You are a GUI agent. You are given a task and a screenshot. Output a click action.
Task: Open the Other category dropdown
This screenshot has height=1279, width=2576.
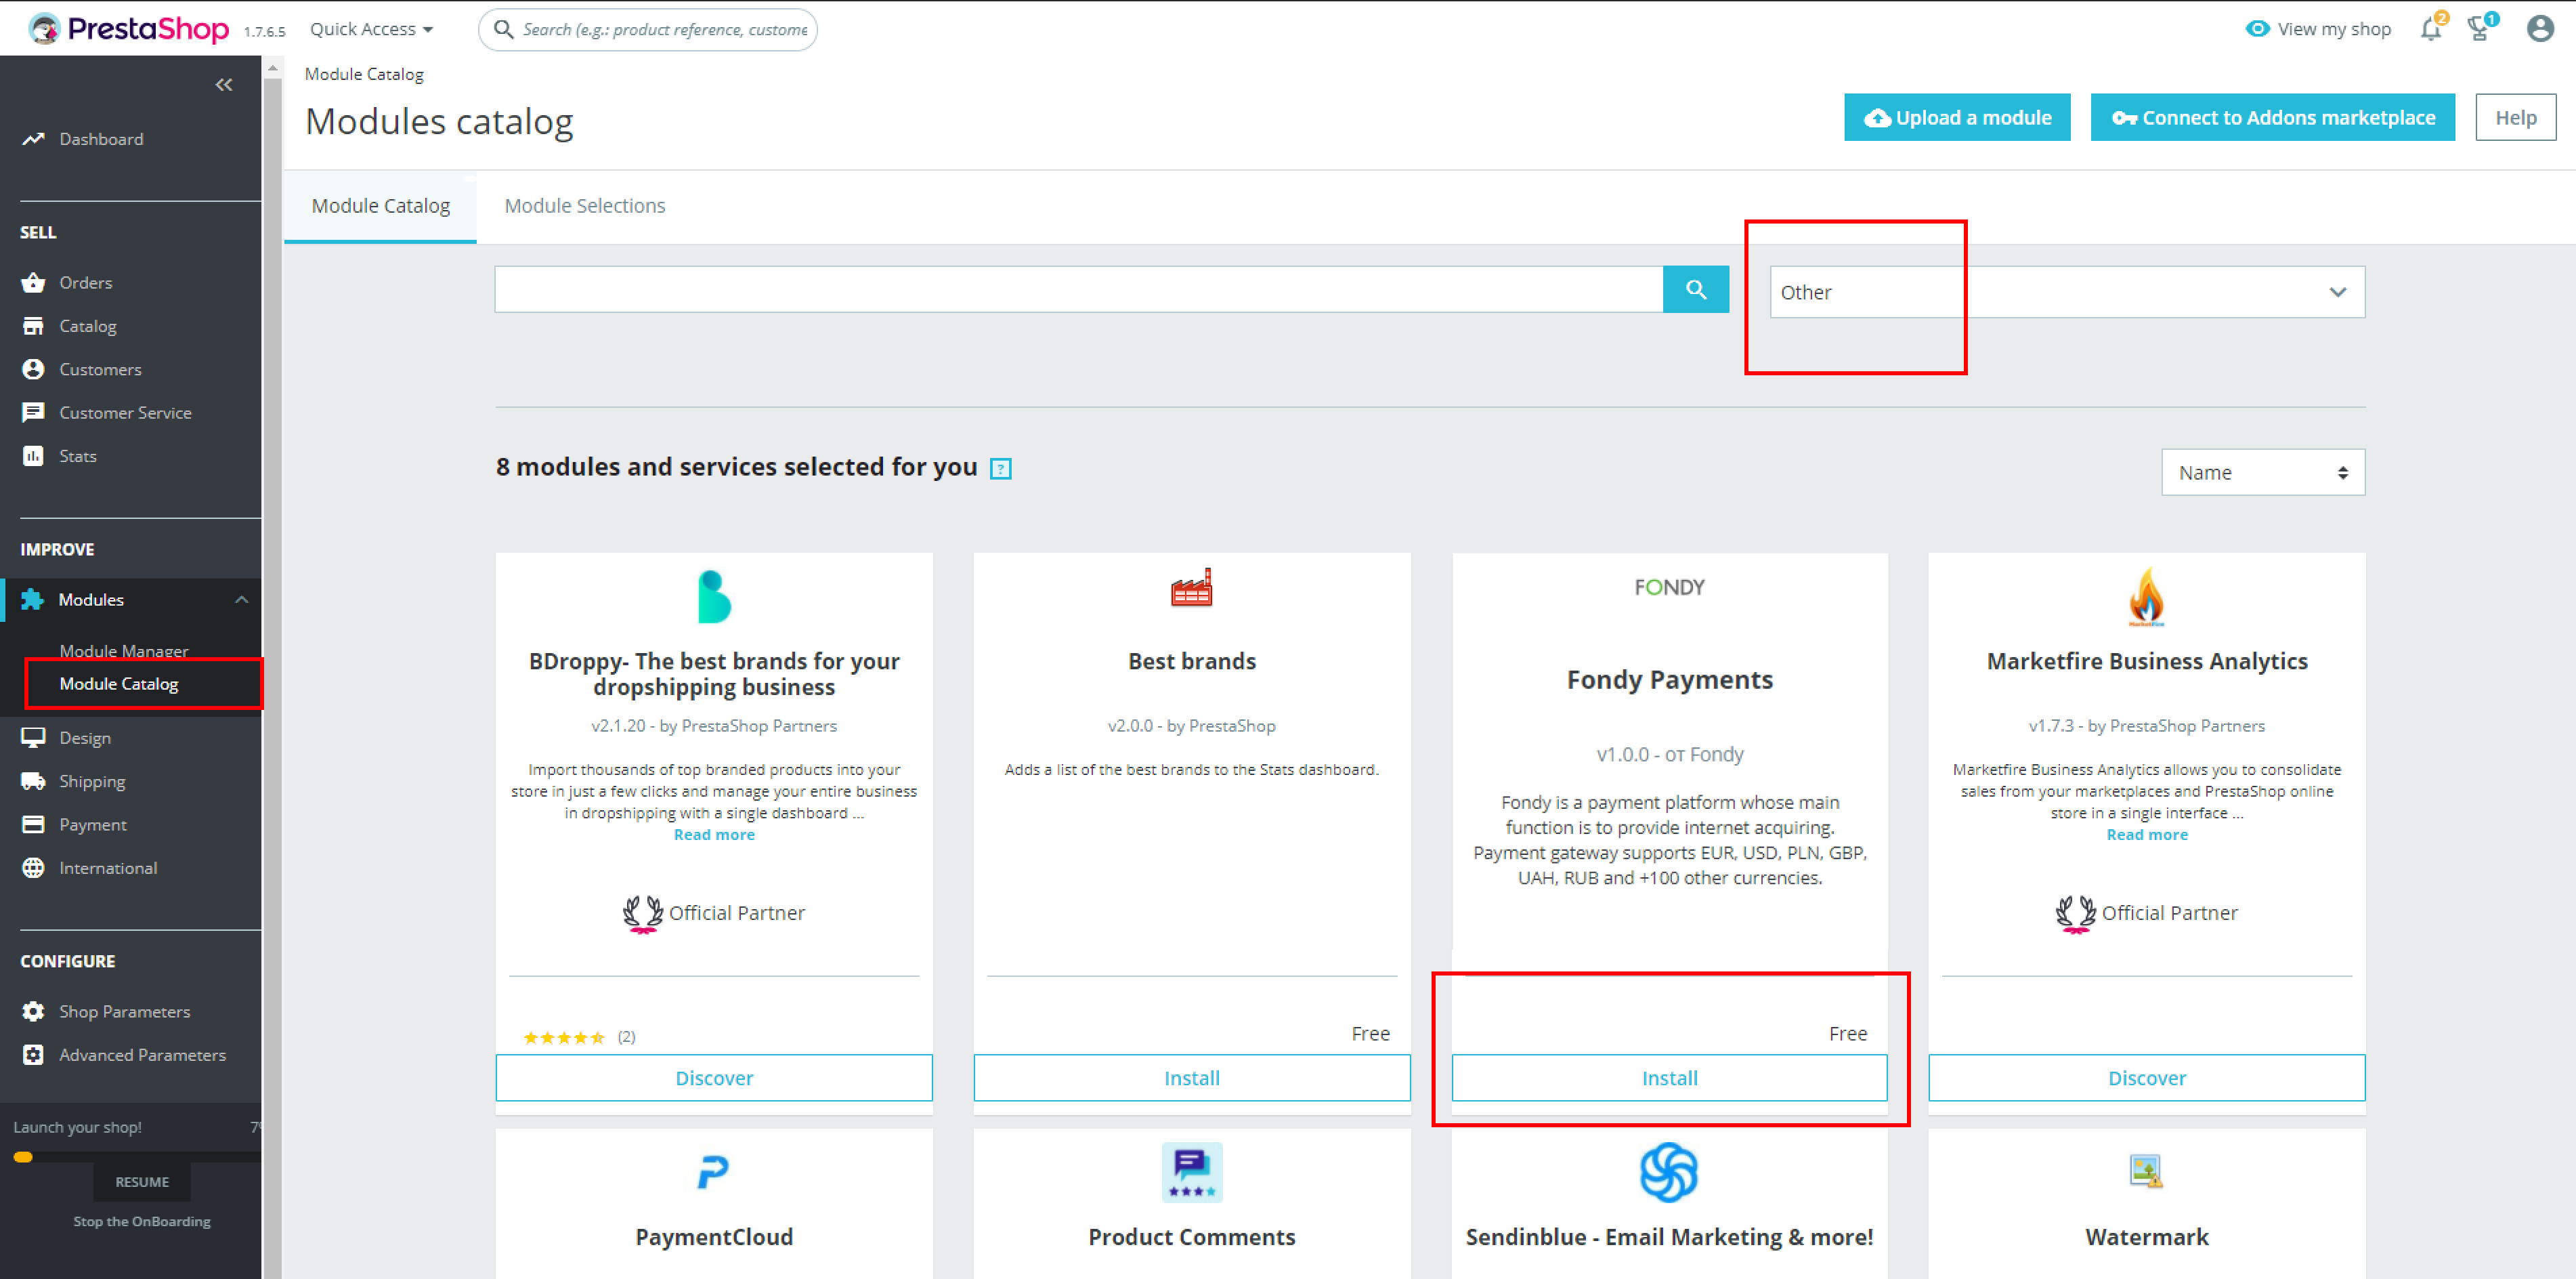[2067, 292]
